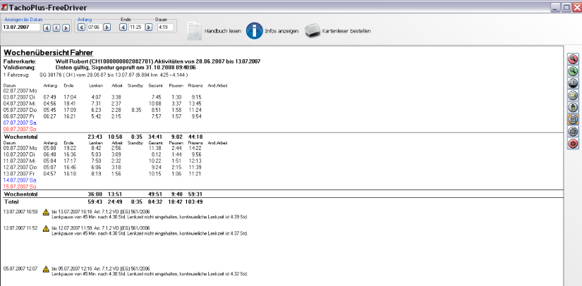Image resolution: width=582 pixels, height=286 pixels.
Task: Click the K button beside date field
Action: coord(56,27)
